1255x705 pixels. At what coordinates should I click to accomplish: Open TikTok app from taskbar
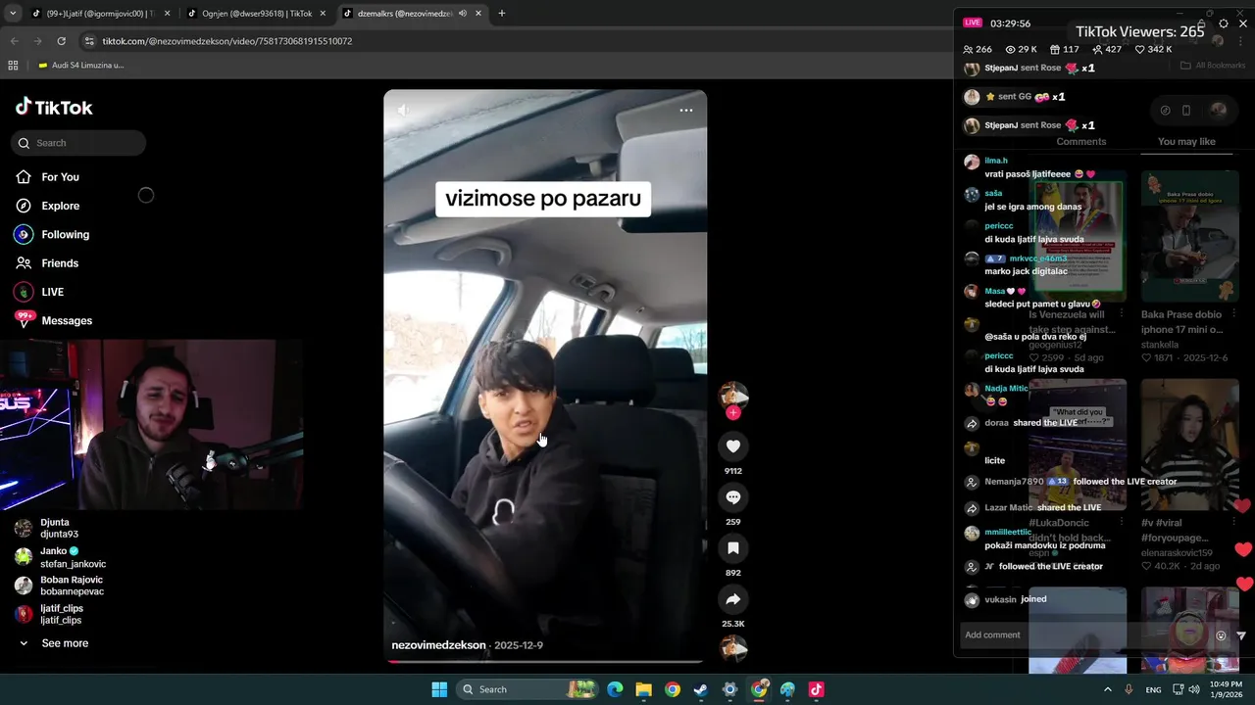pos(816,689)
